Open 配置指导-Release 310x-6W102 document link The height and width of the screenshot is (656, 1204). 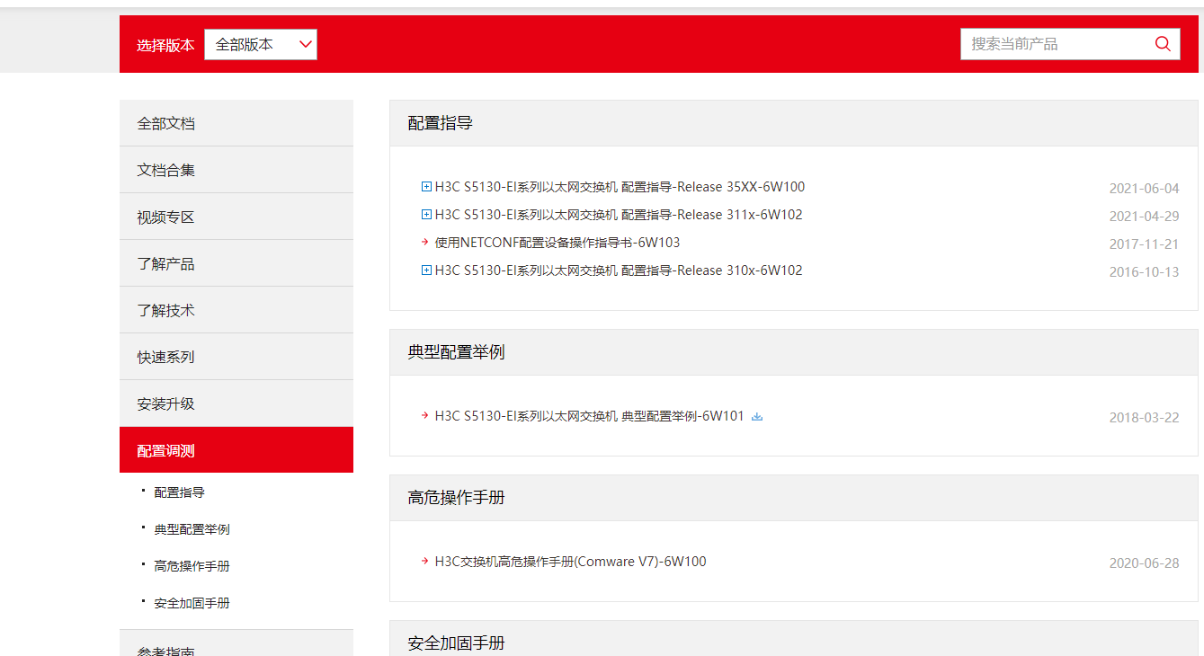point(619,270)
